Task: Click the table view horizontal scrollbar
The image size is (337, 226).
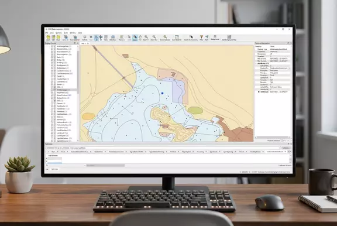Action: (105, 165)
